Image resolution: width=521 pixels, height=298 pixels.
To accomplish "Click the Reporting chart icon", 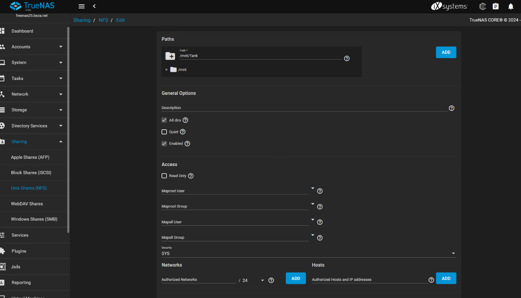I will (x=2, y=282).
